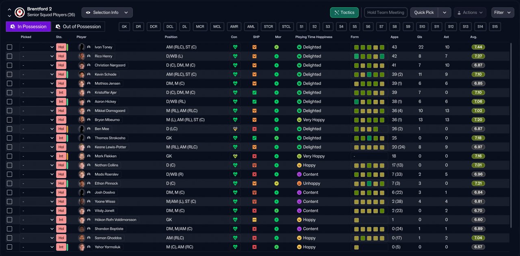
Task: Open the Tactics screen
Action: (344, 13)
